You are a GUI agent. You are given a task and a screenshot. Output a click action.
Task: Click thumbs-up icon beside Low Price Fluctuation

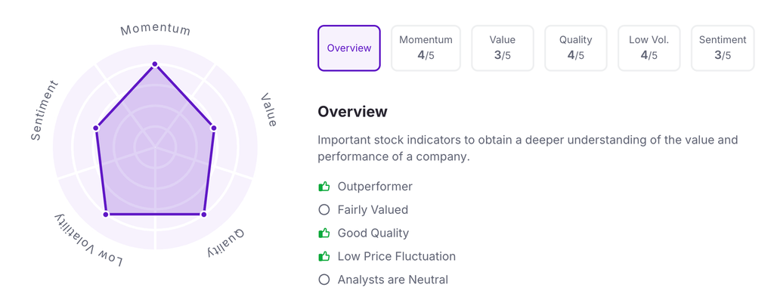pyautogui.click(x=324, y=256)
